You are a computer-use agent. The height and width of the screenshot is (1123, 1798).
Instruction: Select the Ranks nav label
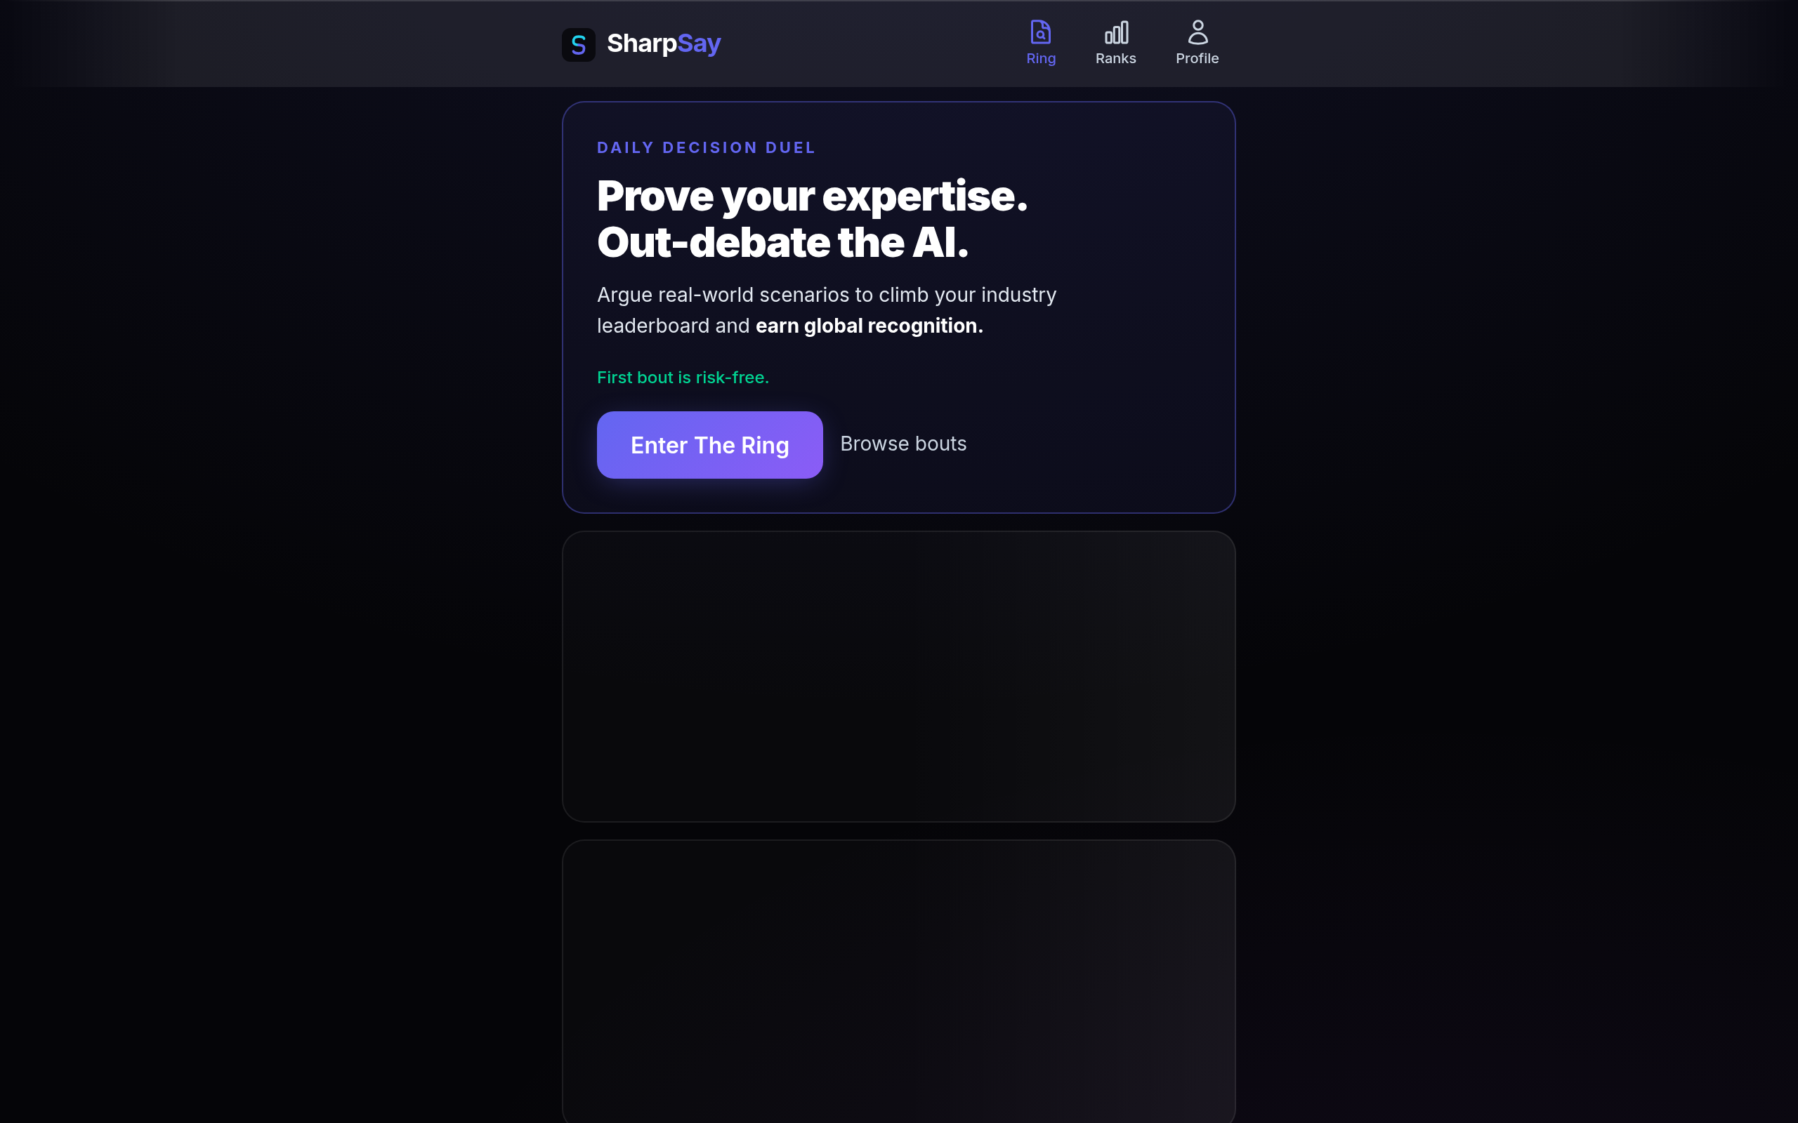(1115, 58)
